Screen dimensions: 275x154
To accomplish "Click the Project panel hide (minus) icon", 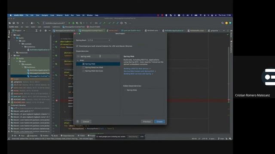I will (49, 30).
